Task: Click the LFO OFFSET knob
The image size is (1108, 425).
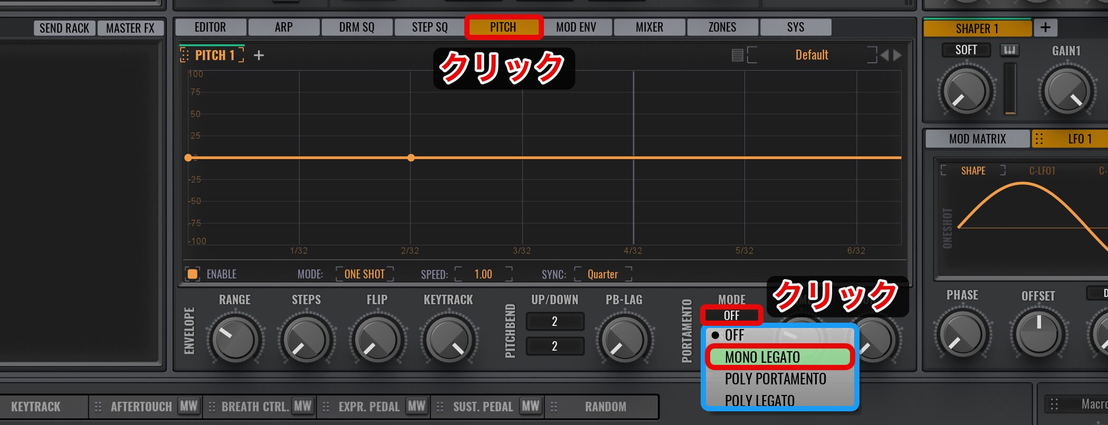Action: (1038, 334)
